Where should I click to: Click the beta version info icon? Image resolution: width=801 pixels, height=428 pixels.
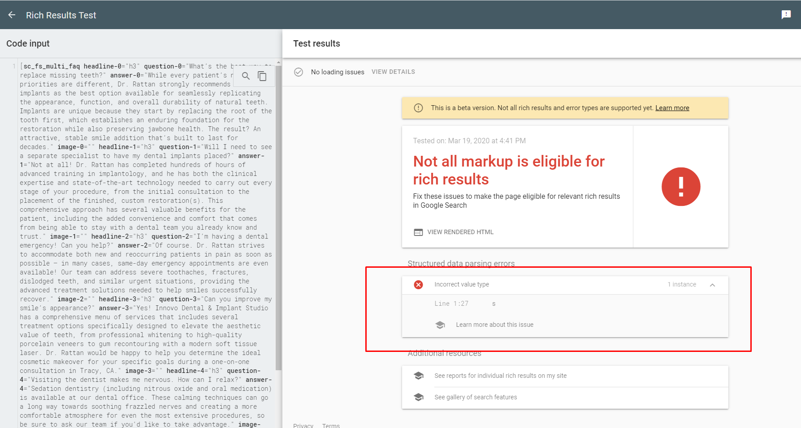pyautogui.click(x=418, y=108)
